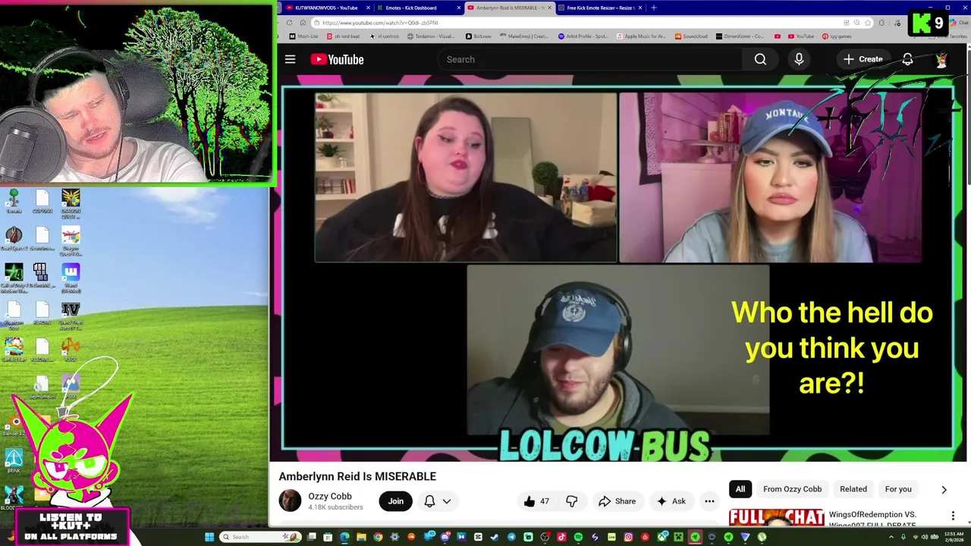Open the RAGE desktop shortcut

[71, 349]
